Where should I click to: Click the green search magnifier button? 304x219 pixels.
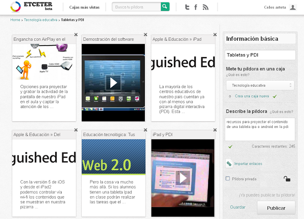click(x=165, y=7)
